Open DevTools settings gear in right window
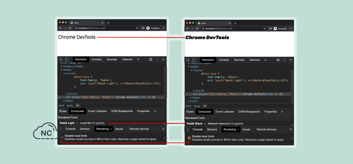Screen dimensions: 353x164 coord(278,60)
